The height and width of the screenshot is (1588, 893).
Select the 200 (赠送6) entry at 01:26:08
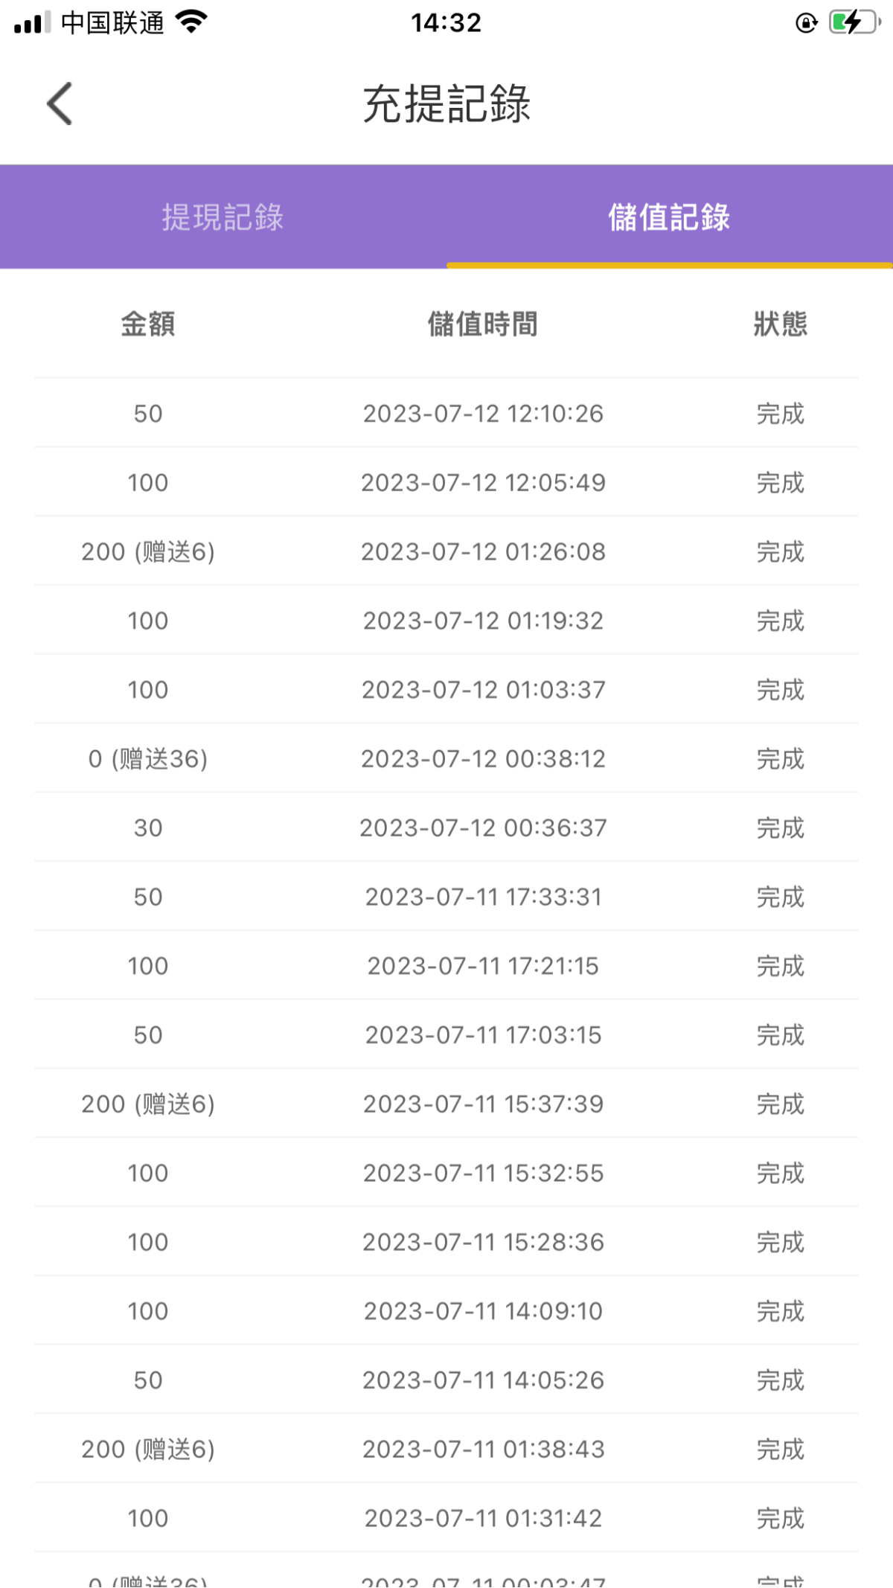pyautogui.click(x=148, y=552)
